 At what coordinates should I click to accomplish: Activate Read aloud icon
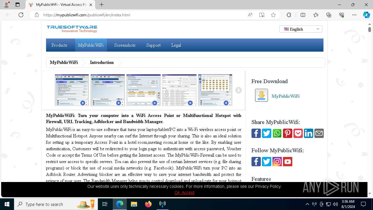point(250,15)
